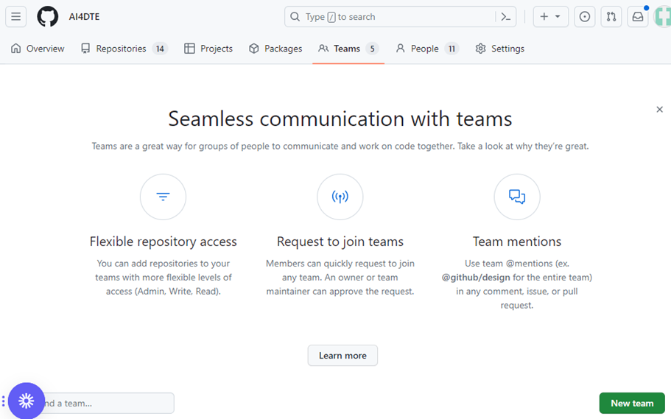The height and width of the screenshot is (419, 671).
Task: Click the user profile avatar
Action: pos(663,17)
